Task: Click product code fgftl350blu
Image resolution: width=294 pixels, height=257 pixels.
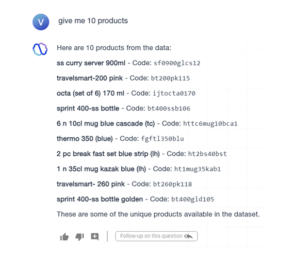Action: click(x=162, y=139)
